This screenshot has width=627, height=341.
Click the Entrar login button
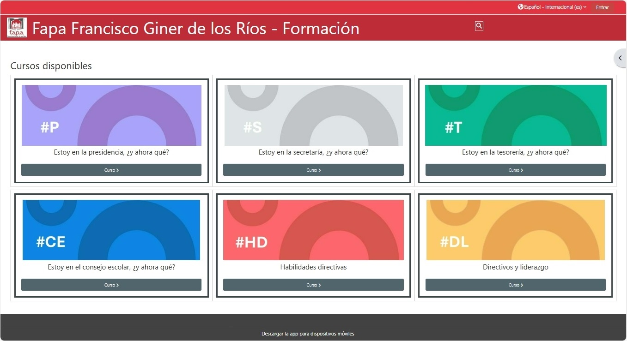(602, 7)
